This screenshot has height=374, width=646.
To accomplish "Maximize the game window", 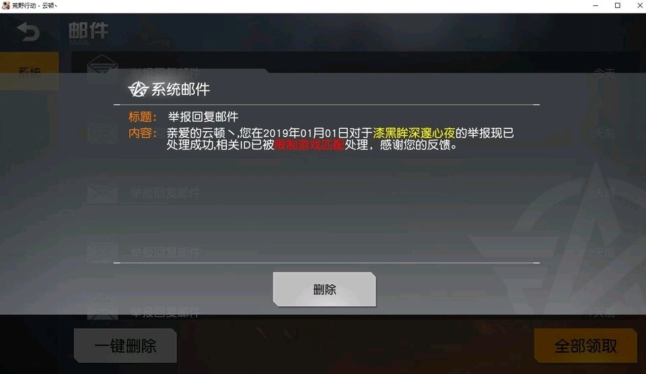I will pos(617,5).
